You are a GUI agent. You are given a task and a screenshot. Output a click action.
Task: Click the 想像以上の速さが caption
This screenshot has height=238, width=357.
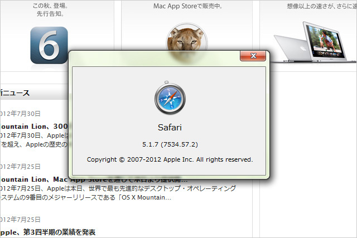click(x=321, y=6)
